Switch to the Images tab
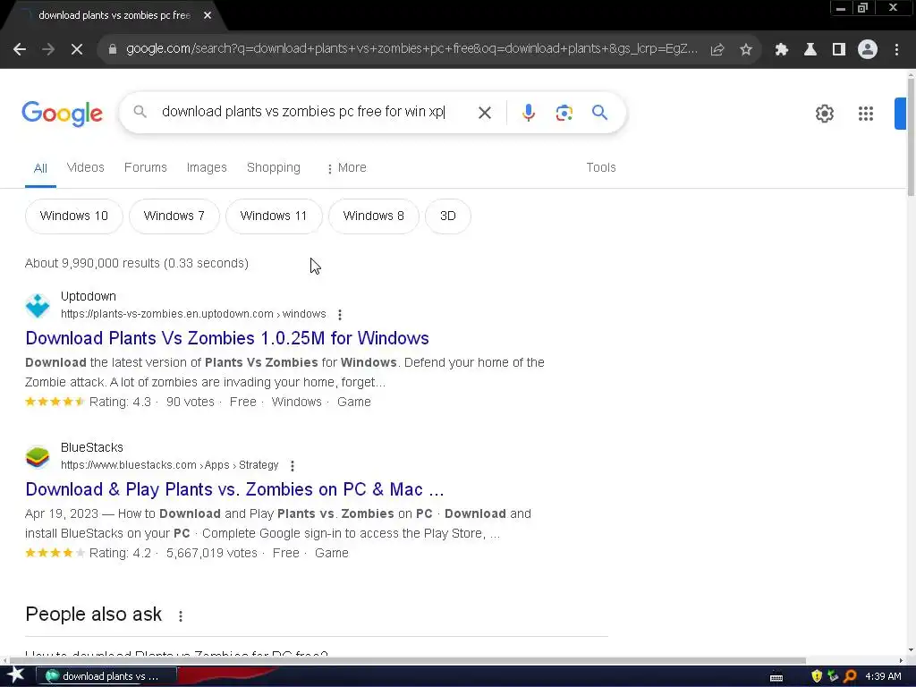The height and width of the screenshot is (687, 916). click(x=207, y=167)
